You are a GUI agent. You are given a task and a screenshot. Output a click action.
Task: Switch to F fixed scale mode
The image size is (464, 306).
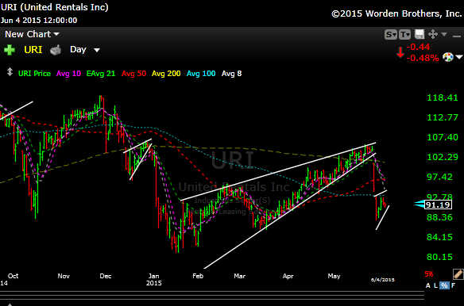(x=454, y=285)
